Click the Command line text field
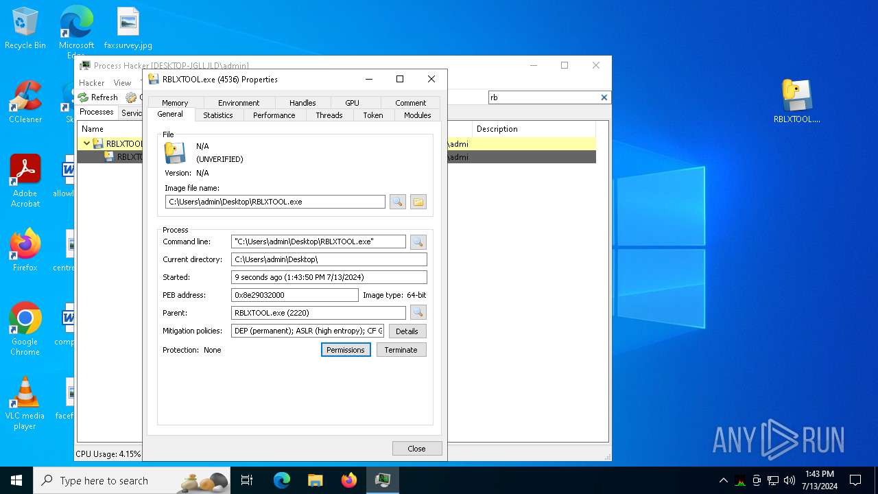The image size is (878, 494). click(x=318, y=242)
